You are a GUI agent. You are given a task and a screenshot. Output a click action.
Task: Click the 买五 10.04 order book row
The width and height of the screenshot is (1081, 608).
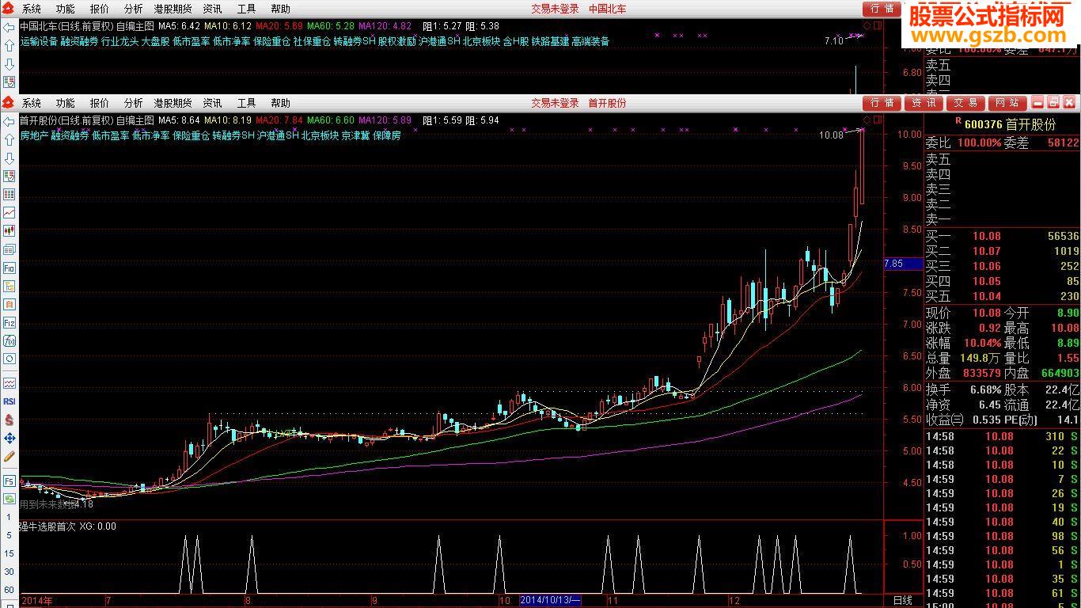(x=1002, y=296)
